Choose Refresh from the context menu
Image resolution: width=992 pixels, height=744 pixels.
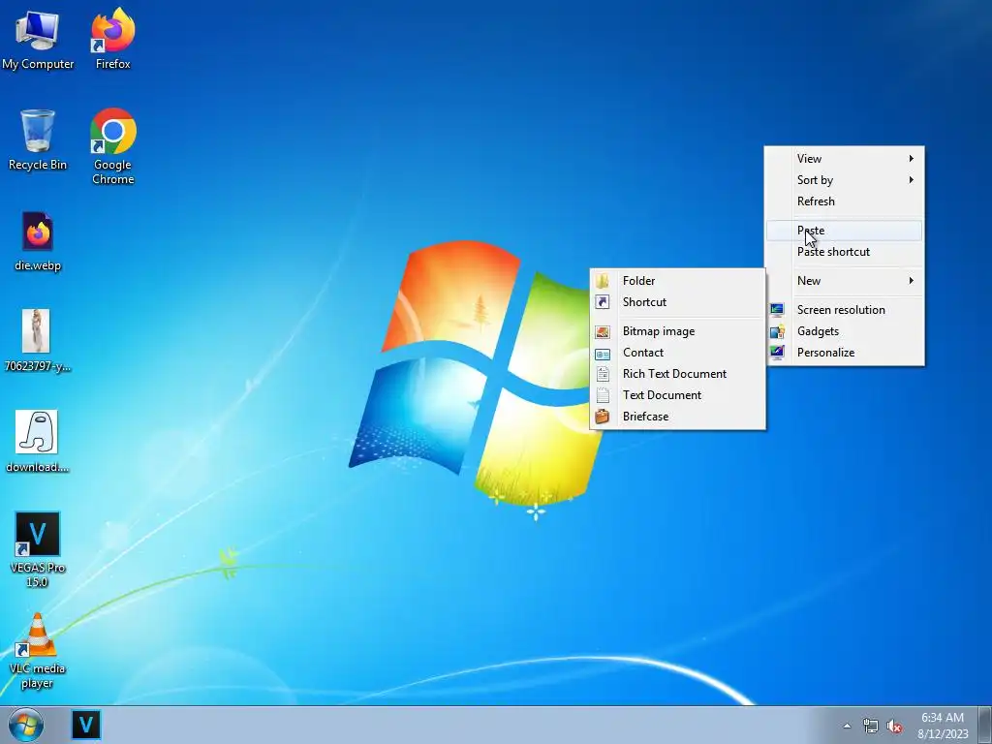(x=844, y=201)
